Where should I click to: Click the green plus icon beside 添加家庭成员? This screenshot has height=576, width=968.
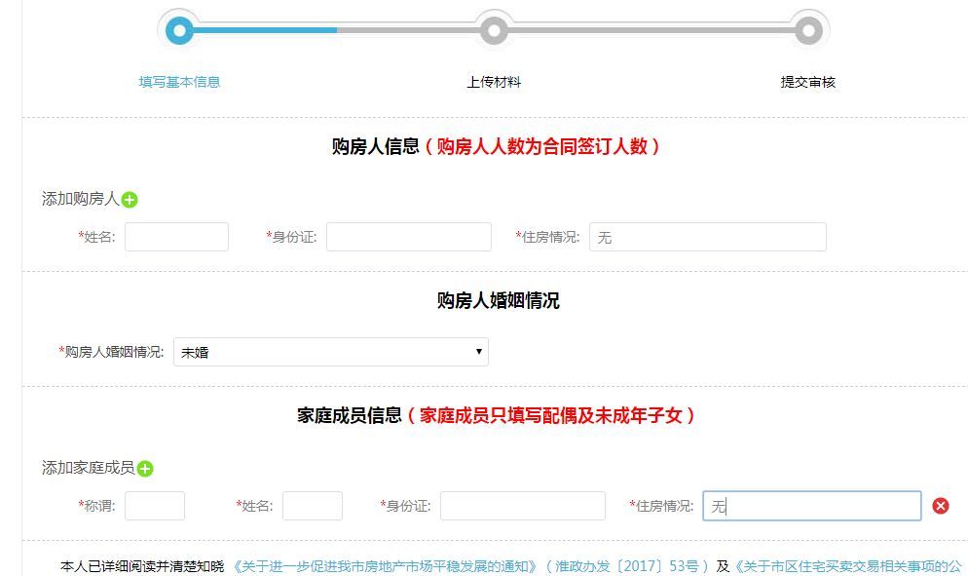click(x=145, y=469)
